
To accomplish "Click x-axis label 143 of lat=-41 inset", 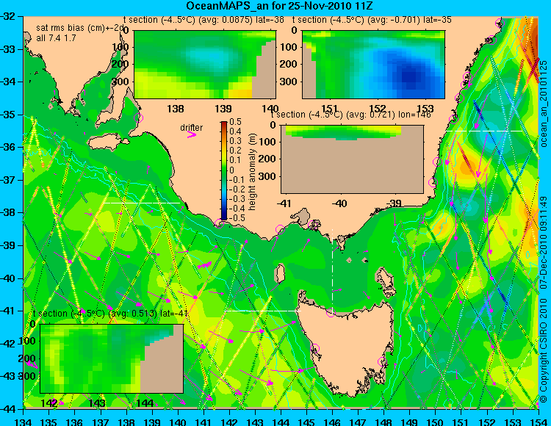I will [97, 403].
